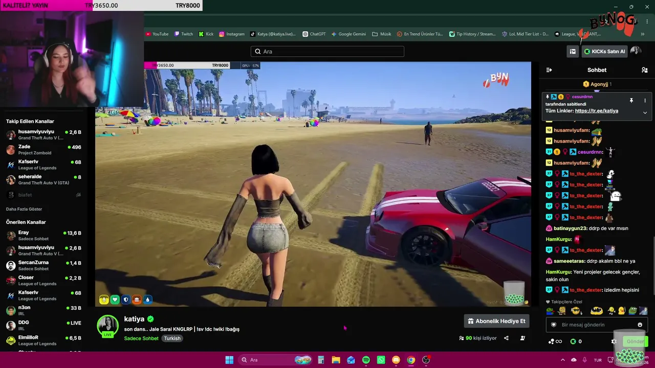The width and height of the screenshot is (655, 368).
Task: Open the YouTube bookmark
Action: pyautogui.click(x=157, y=34)
